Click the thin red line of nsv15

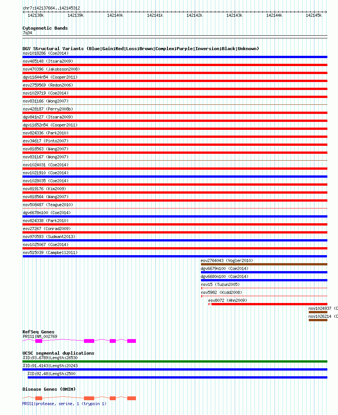pyautogui.click(x=264, y=288)
